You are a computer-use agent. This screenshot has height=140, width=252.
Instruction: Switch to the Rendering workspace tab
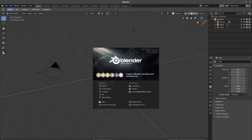(104, 6)
